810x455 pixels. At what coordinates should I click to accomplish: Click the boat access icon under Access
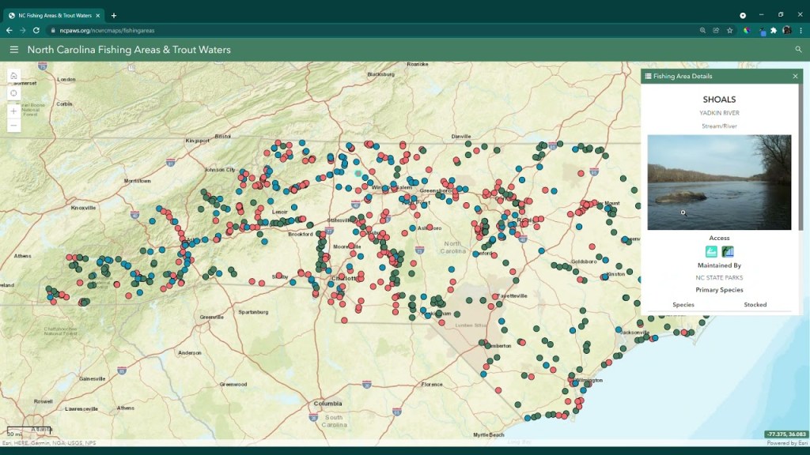tap(711, 252)
